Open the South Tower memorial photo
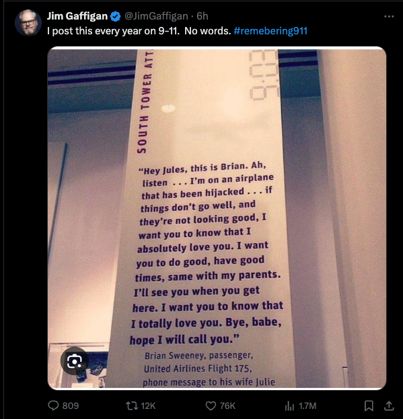The image size is (403, 419). coord(217,218)
